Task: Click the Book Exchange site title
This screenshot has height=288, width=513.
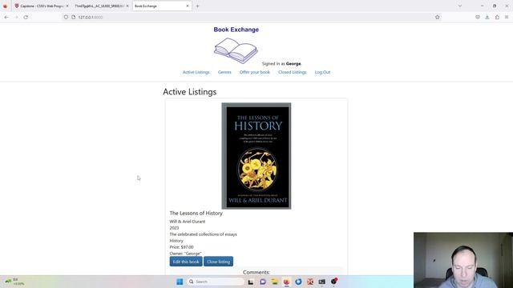Action: tap(236, 30)
